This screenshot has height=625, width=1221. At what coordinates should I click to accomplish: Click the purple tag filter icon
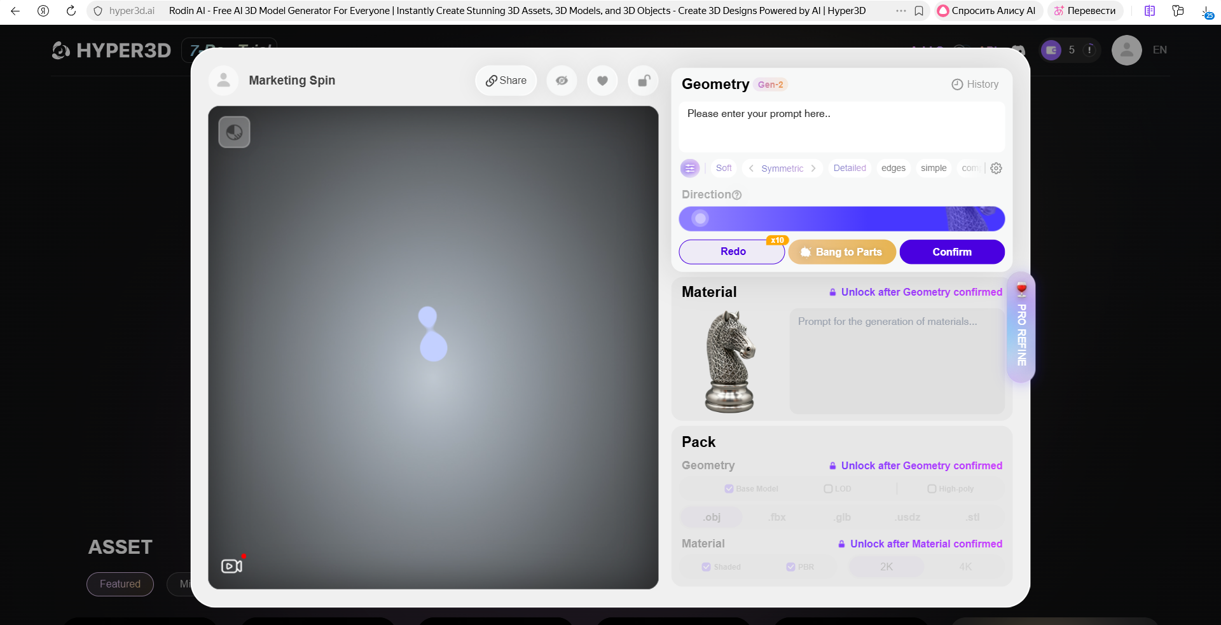click(x=690, y=168)
